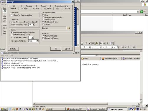This screenshot has height=111, width=148.
Task: Click the ruler indent marker in WordPad
Action: pyautogui.click(x=118, y=48)
